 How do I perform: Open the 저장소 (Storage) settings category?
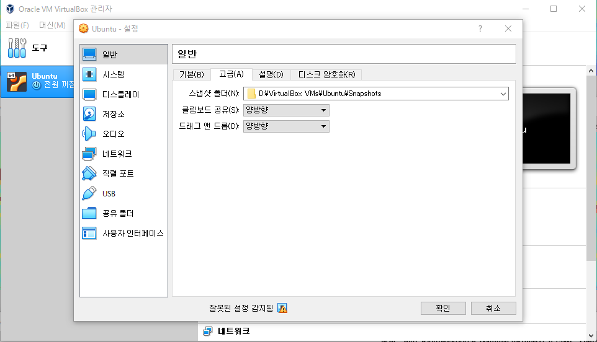point(123,114)
